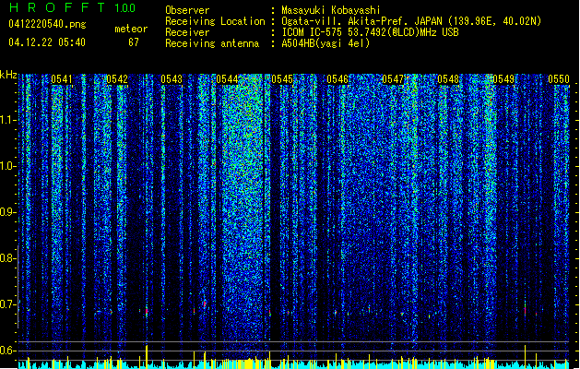Click the 04.12.22 05:40 date stamp

[47, 42]
